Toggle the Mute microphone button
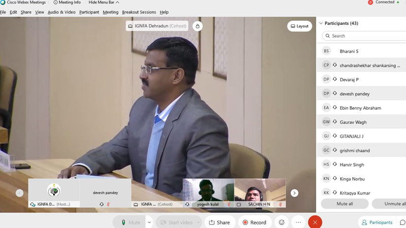Screen dimensions: 406x228 (130, 222)
